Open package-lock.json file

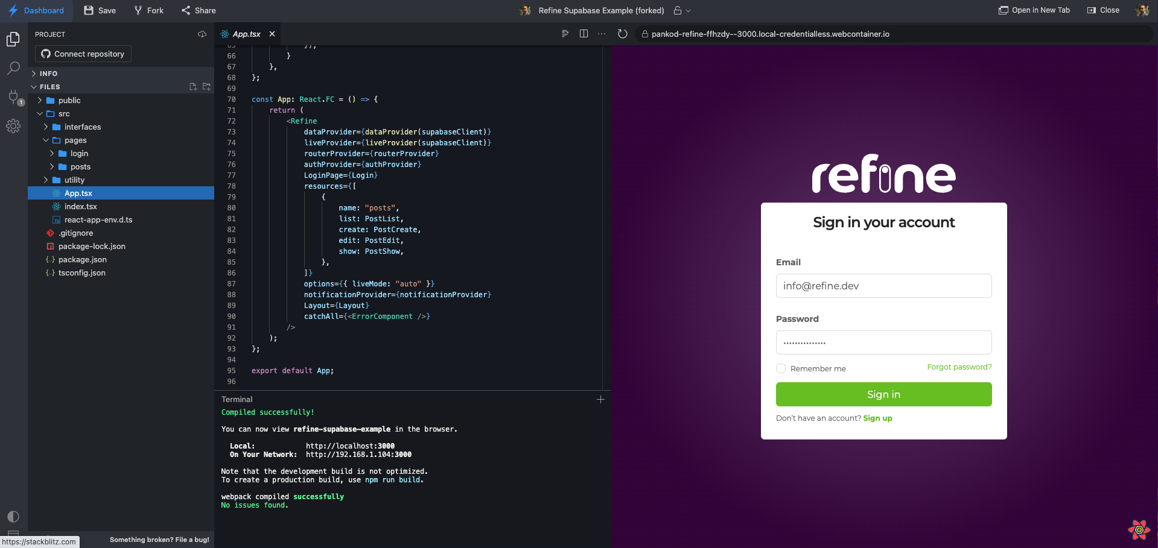121,247
